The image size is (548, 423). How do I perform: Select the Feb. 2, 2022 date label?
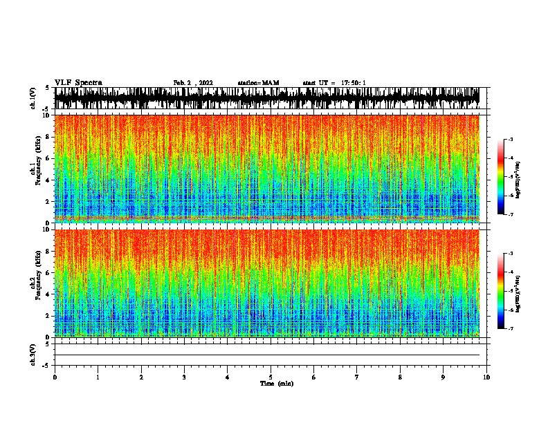click(x=193, y=83)
